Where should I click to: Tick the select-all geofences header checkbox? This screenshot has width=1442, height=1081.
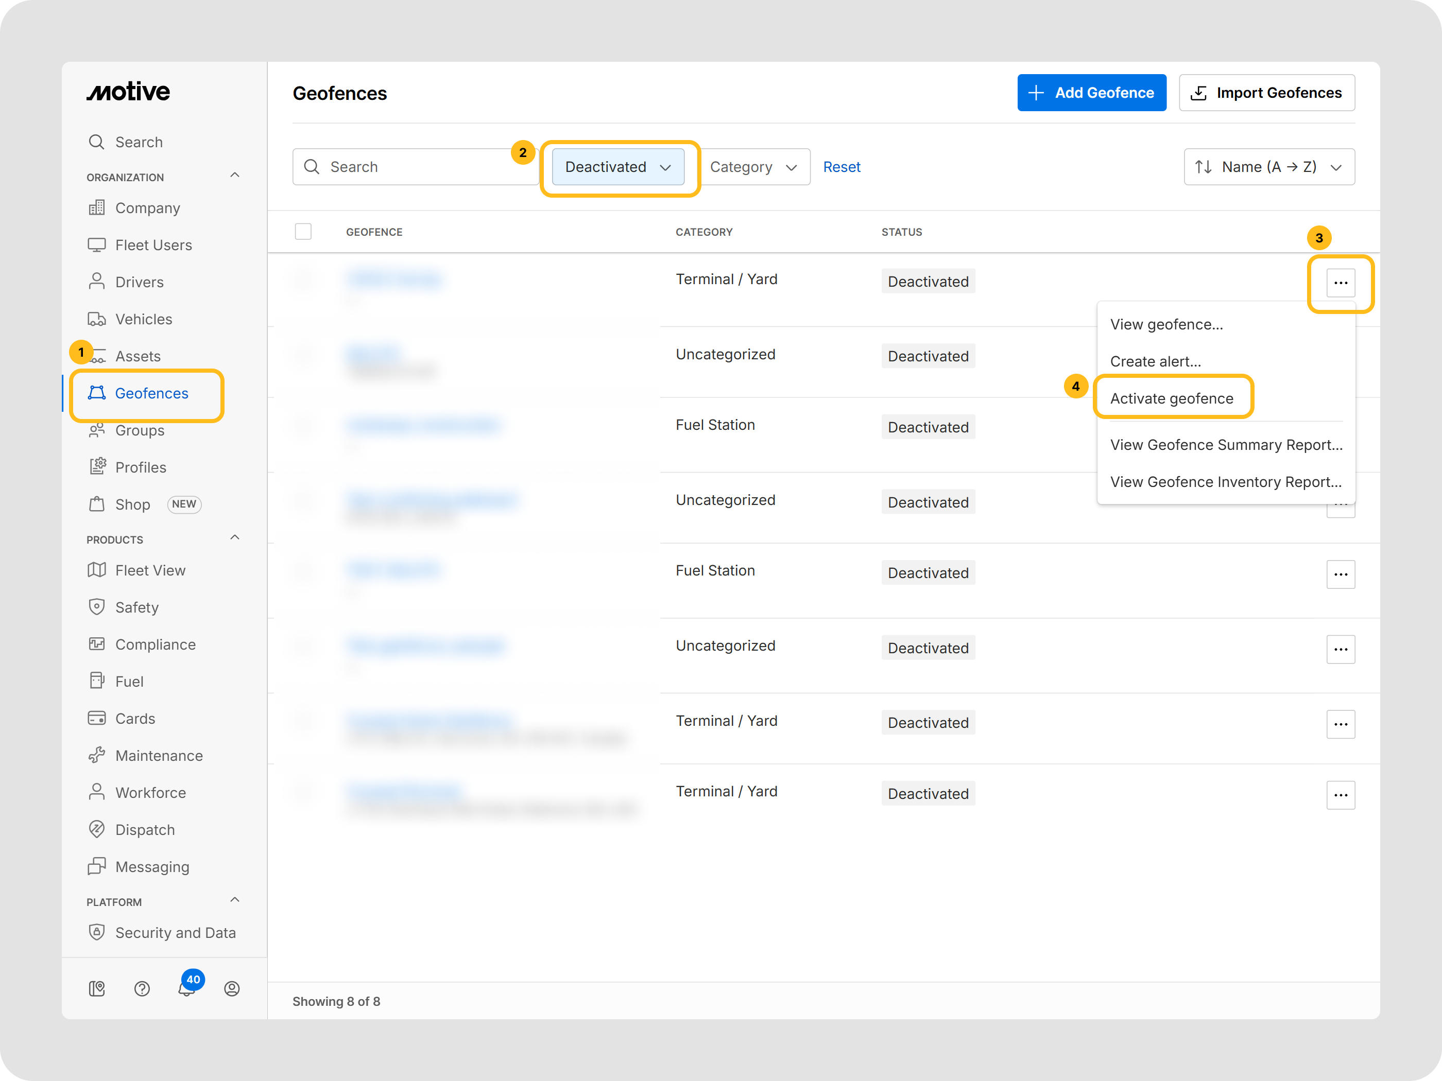click(x=303, y=231)
